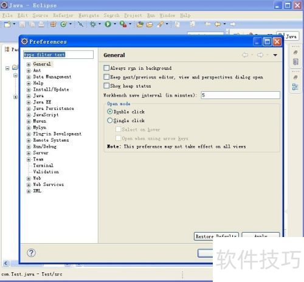Expand the Ant tree node

coord(29,70)
